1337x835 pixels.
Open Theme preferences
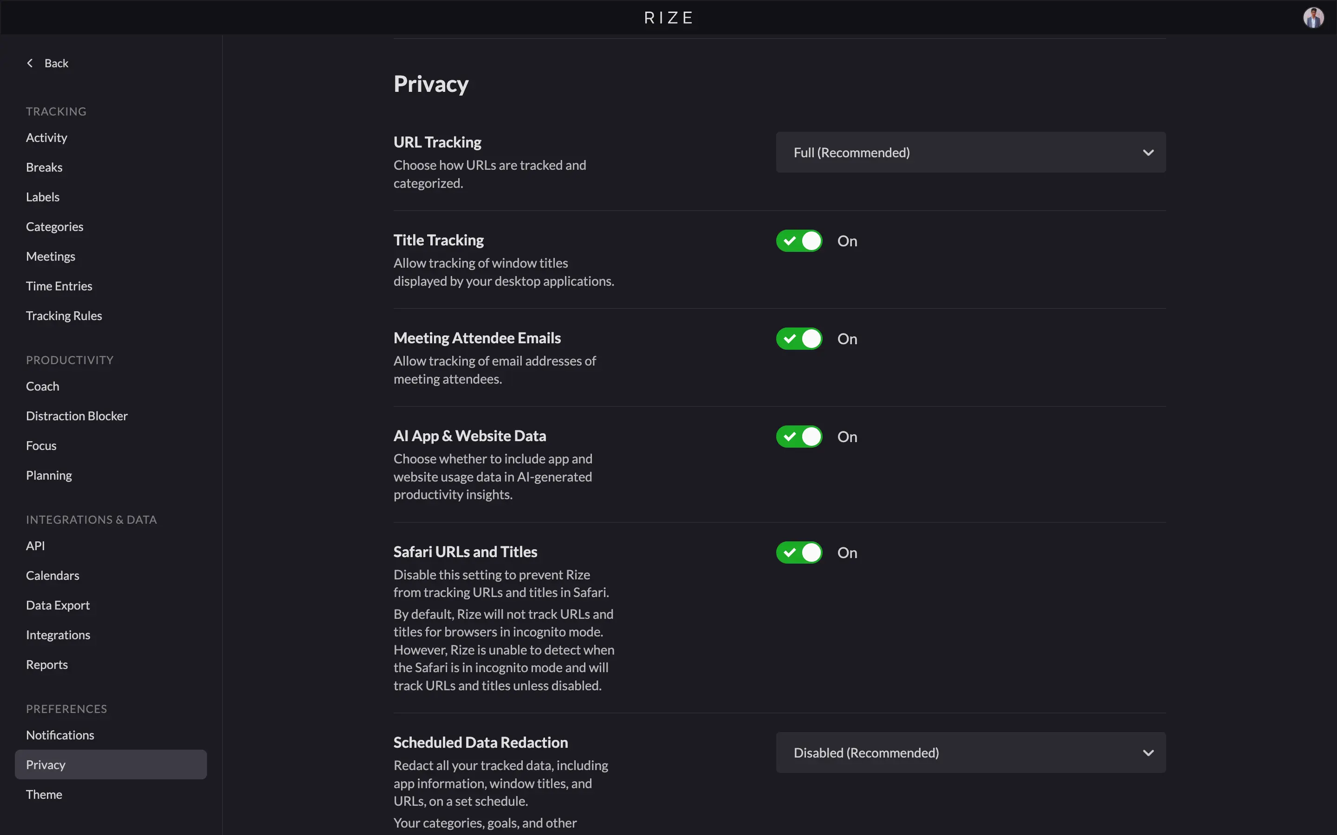tap(44, 794)
